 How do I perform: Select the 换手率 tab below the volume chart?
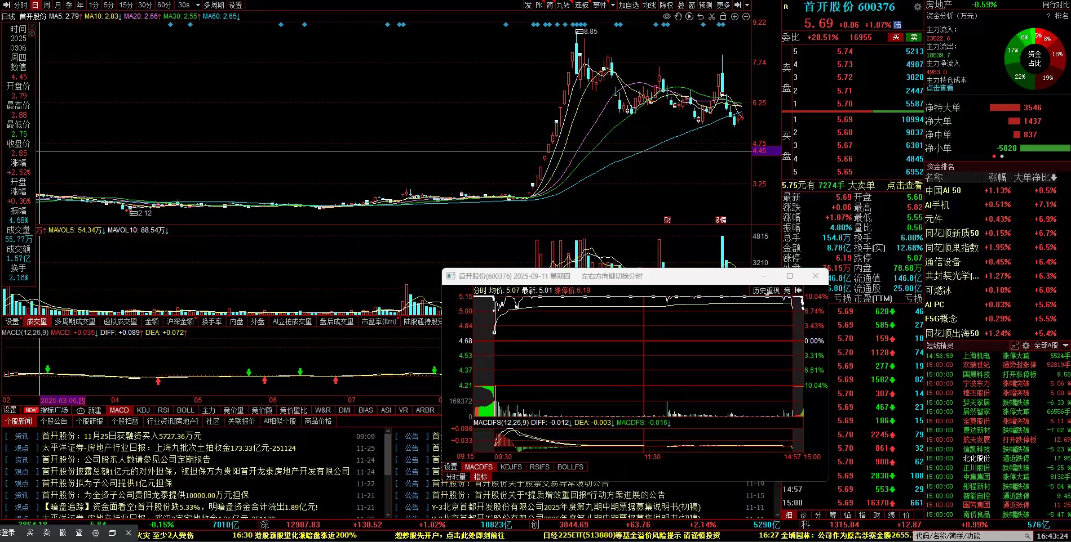point(211,321)
